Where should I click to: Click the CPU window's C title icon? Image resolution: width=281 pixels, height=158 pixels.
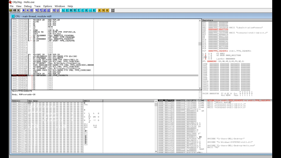13,16
